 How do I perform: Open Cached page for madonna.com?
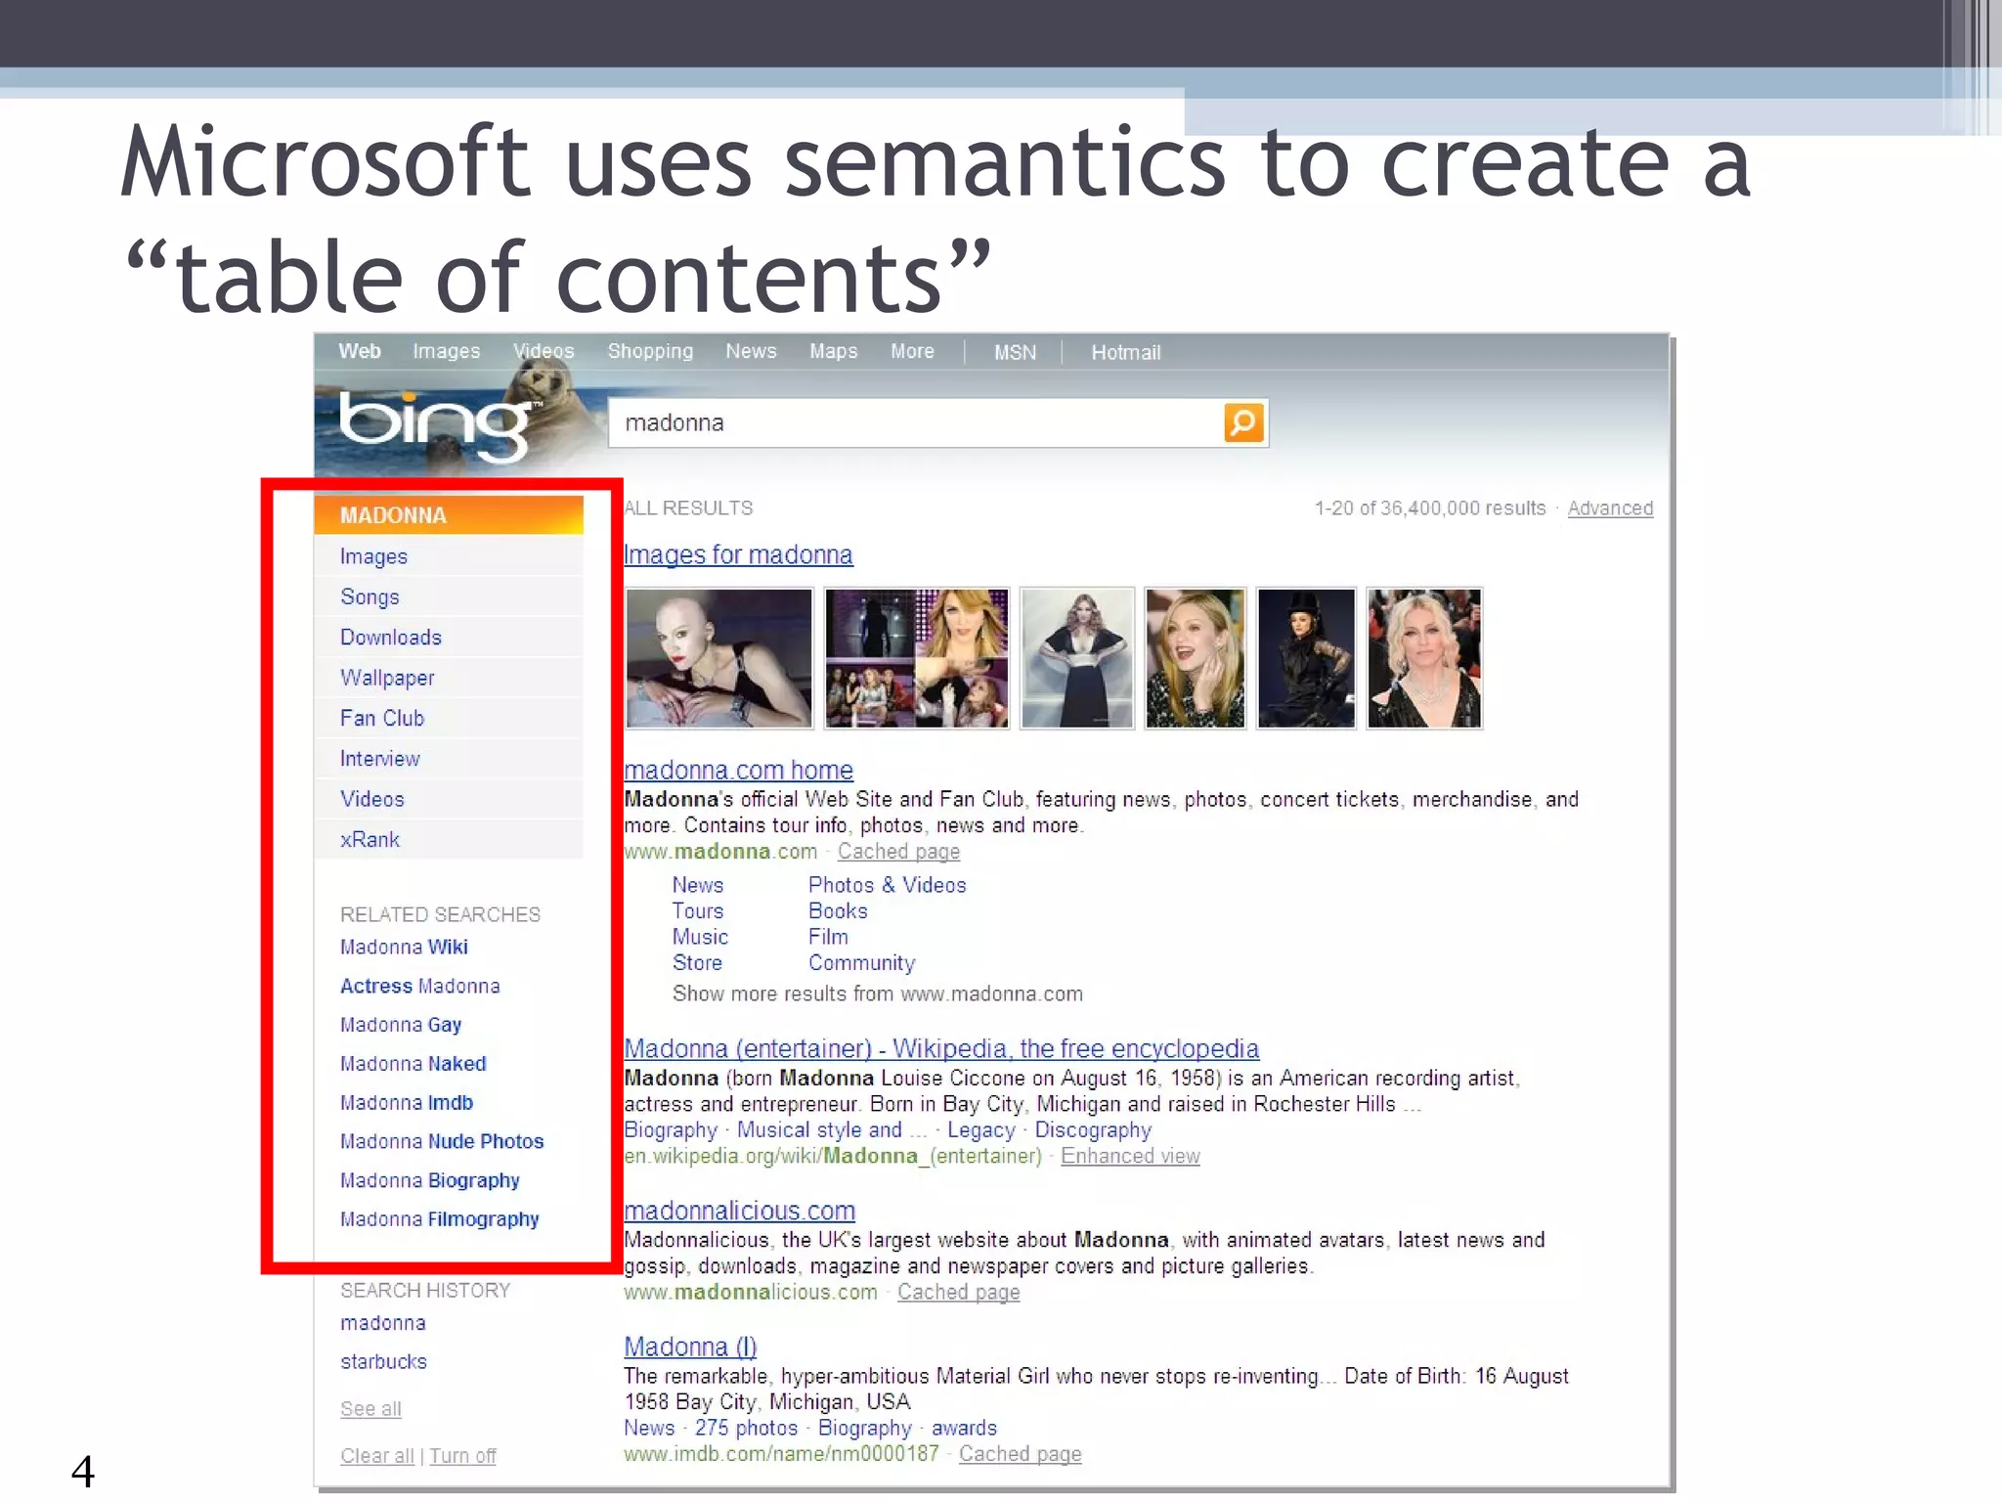pyautogui.click(x=898, y=852)
